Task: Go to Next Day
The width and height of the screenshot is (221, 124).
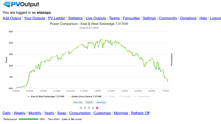Action: coord(101,103)
